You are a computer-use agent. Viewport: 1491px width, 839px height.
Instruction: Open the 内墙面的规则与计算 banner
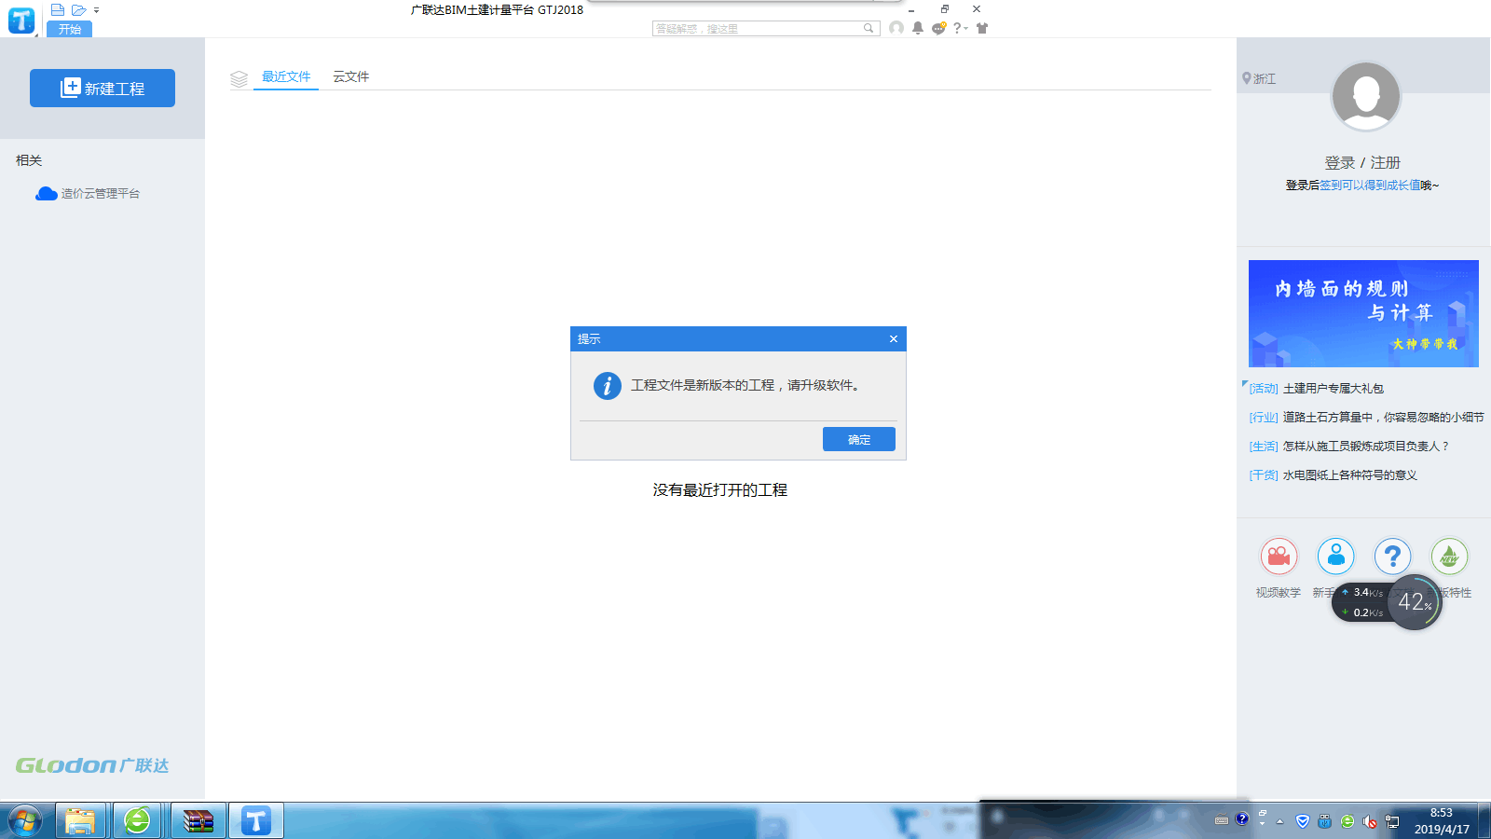pos(1363,313)
